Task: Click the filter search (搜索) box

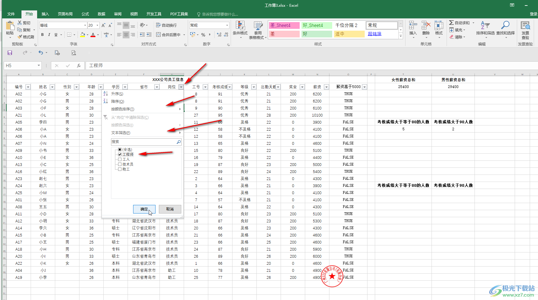Action: pyautogui.click(x=146, y=142)
